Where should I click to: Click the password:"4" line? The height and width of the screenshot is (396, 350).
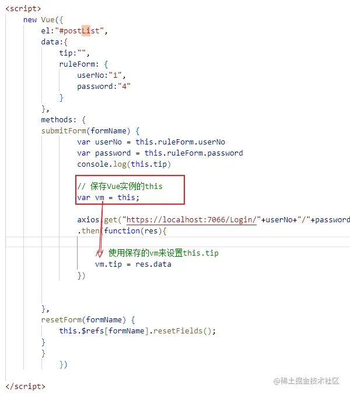click(x=104, y=87)
